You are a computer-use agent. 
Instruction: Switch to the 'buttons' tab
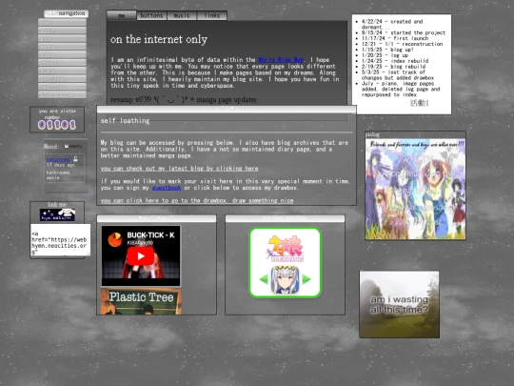[x=151, y=15]
